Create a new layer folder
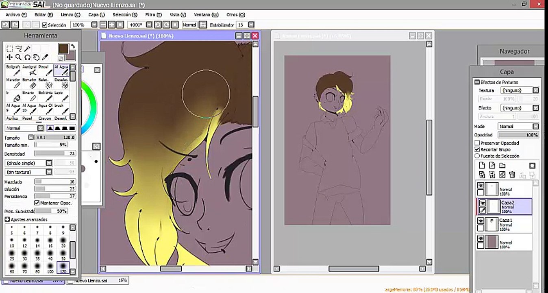 pos(502,166)
